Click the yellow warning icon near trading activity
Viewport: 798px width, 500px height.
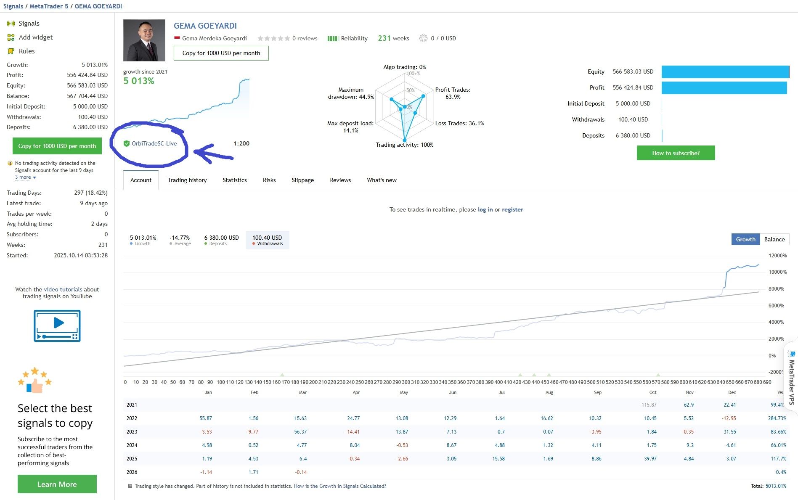coord(10,163)
